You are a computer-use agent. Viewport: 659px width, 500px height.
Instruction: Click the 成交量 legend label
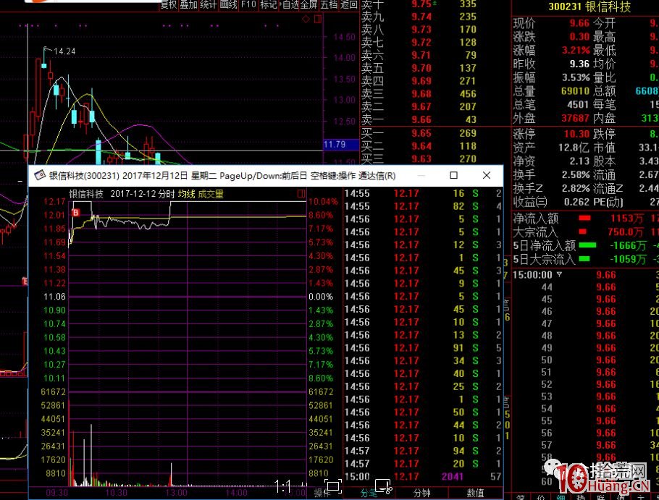click(x=211, y=194)
